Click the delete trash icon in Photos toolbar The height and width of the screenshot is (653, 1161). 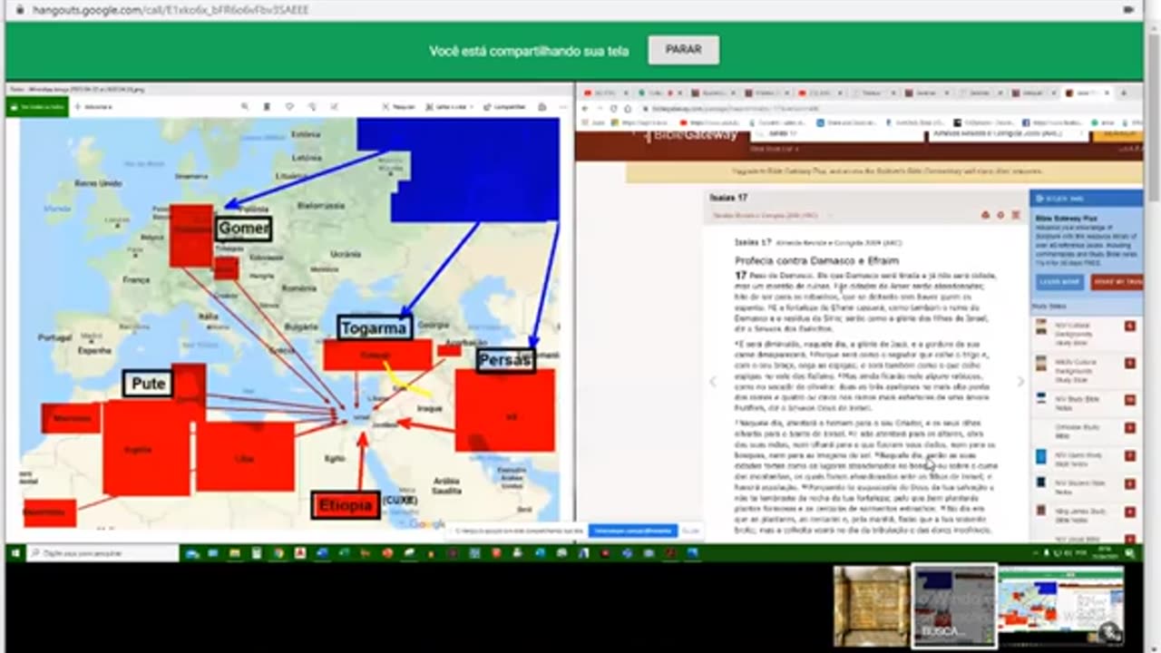coord(267,107)
